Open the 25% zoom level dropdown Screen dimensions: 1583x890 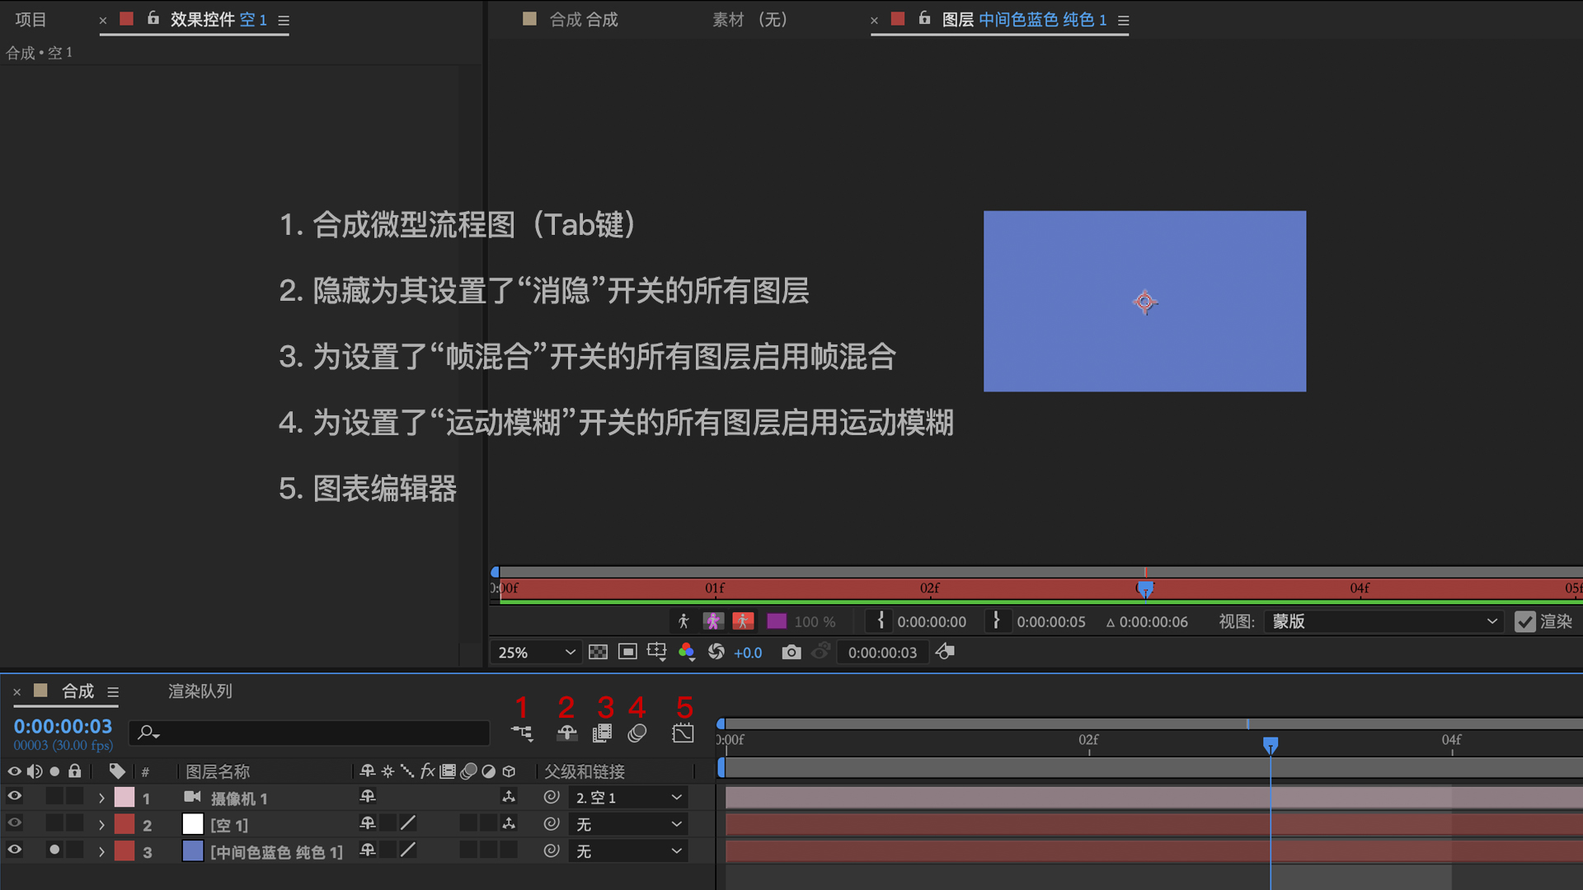[x=534, y=652]
